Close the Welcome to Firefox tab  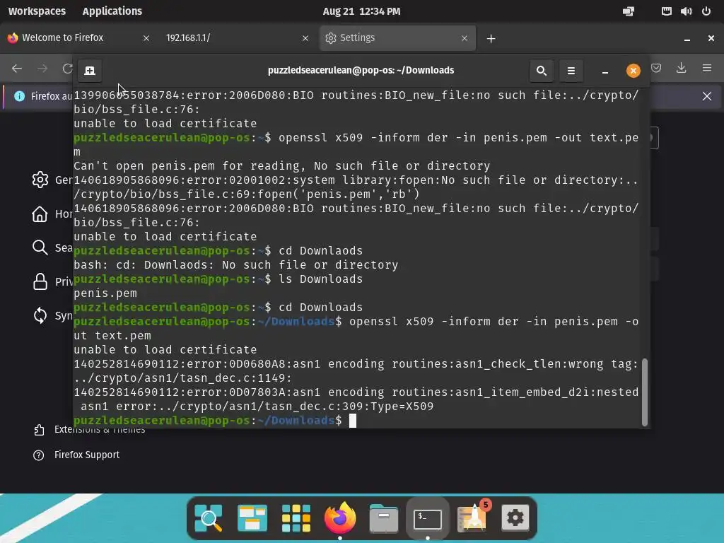pyautogui.click(x=146, y=38)
